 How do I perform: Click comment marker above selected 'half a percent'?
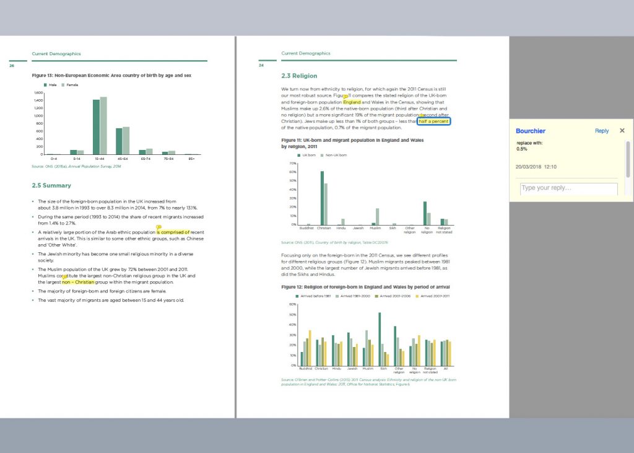click(422, 115)
